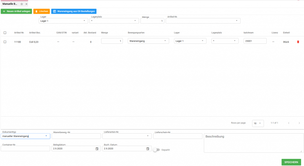Image resolution: width=304 pixels, height=166 pixels.
Task: Open the Belegdatum calendar picker
Action: click(x=97, y=149)
